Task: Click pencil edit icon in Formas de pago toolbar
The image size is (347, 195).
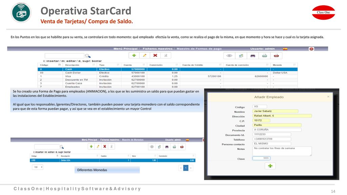Action: (144, 55)
